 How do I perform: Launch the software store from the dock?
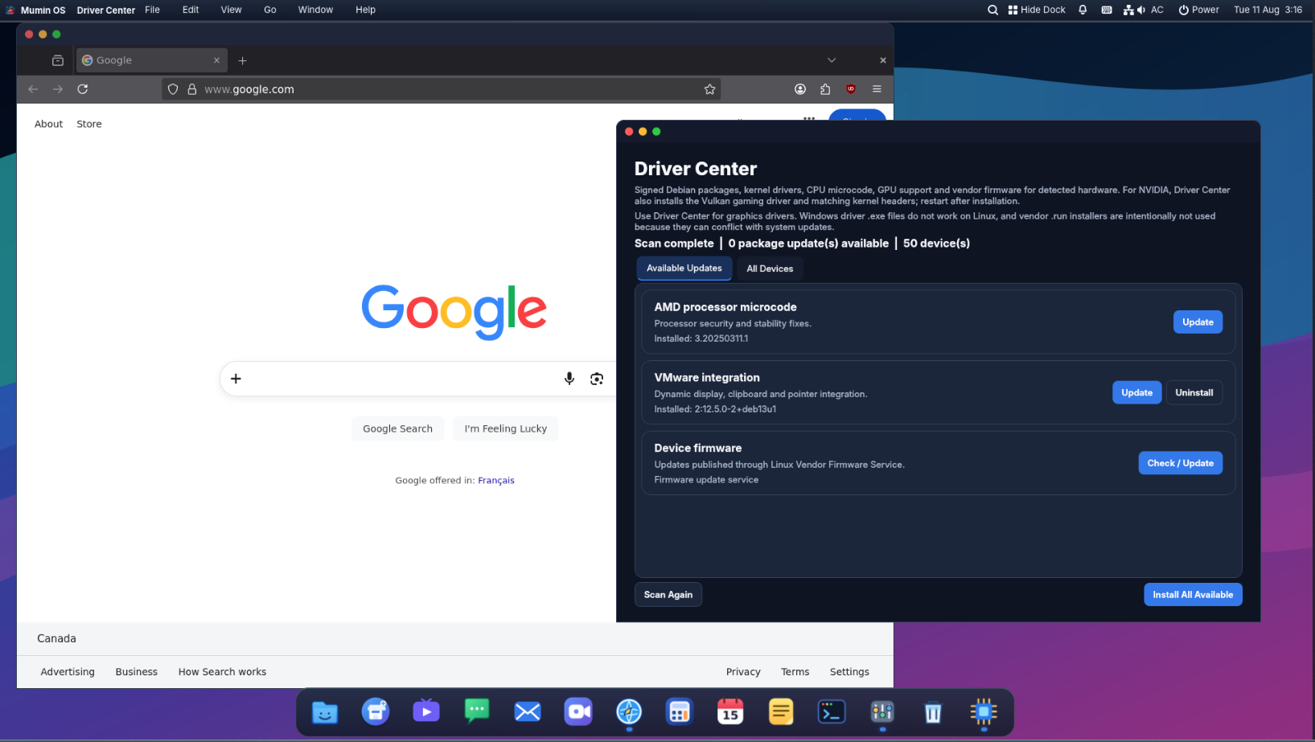tap(376, 712)
